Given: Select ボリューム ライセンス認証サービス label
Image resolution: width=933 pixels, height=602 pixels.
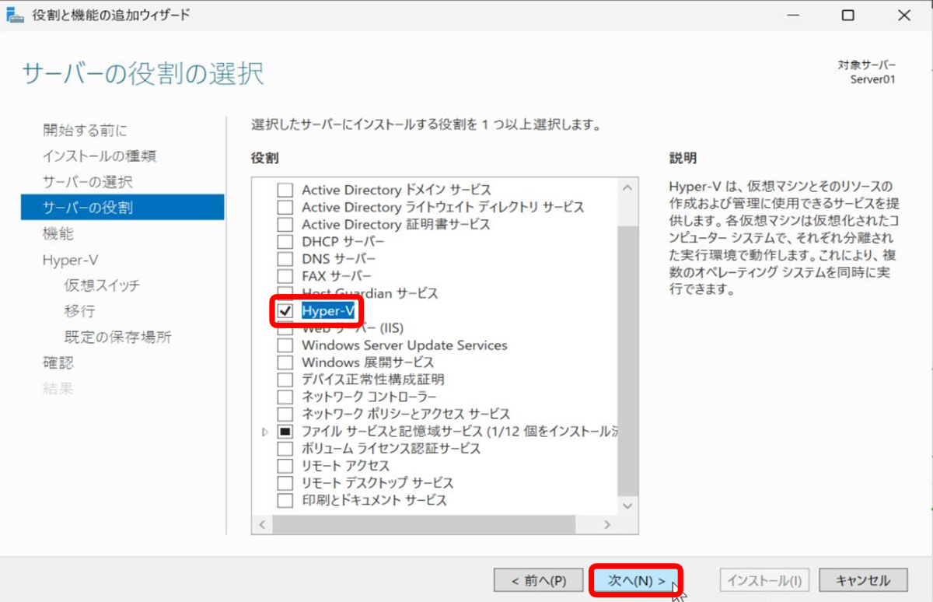Looking at the screenshot, I should pyautogui.click(x=391, y=449).
